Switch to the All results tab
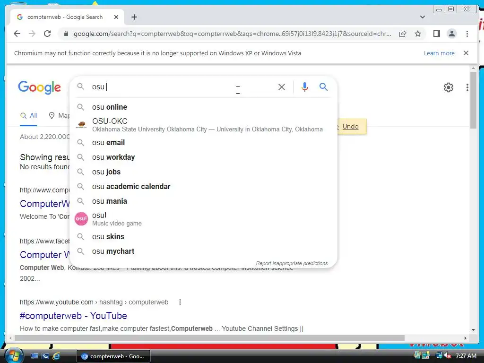This screenshot has height=363, width=484. (28, 116)
